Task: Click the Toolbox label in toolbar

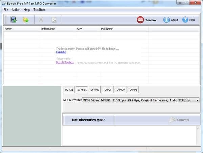Action: pos(151,20)
